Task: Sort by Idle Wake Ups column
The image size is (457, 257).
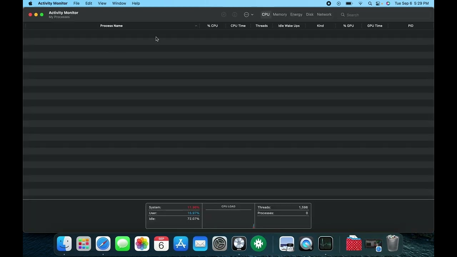Action: coord(289,26)
